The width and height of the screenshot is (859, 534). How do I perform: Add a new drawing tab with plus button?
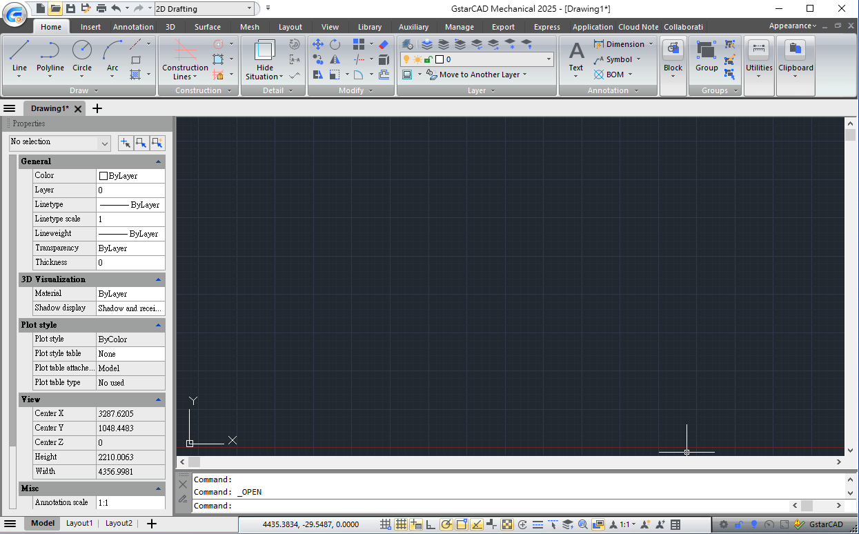[97, 108]
